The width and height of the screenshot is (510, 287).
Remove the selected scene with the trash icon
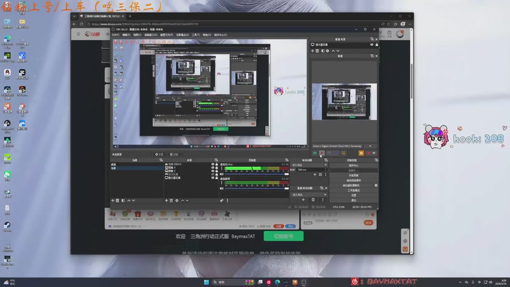[118, 200]
